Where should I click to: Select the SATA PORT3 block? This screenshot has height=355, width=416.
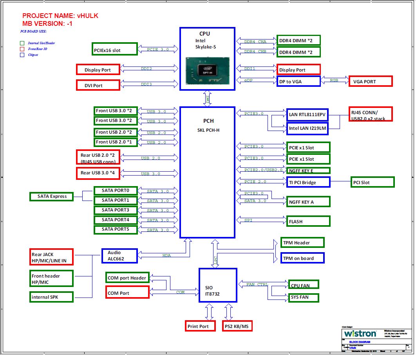pos(116,210)
